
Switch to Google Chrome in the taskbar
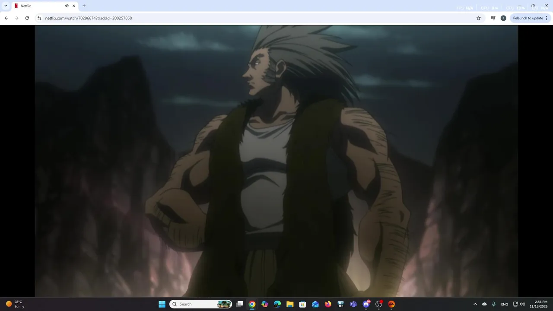pyautogui.click(x=252, y=304)
